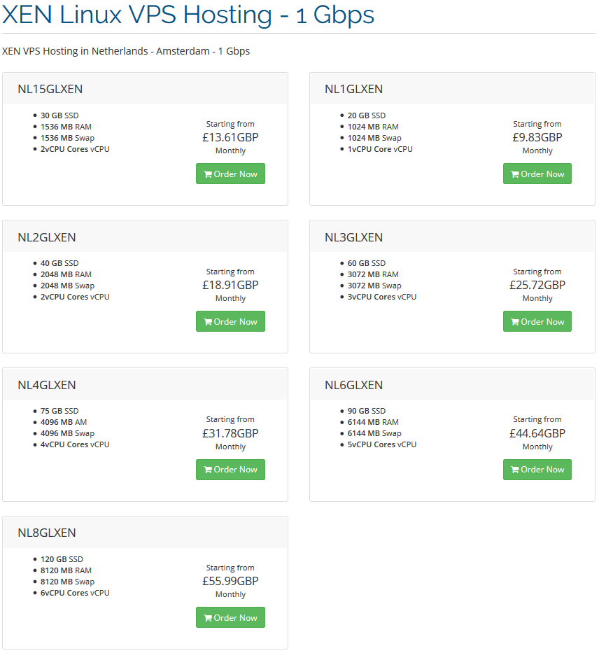
Task: Select the "4096 MB AM" spec line
Action: tap(64, 422)
